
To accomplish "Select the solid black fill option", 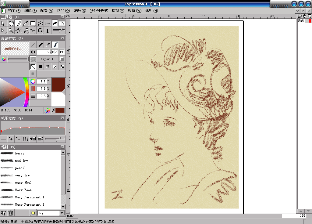I will click(x=40, y=67).
